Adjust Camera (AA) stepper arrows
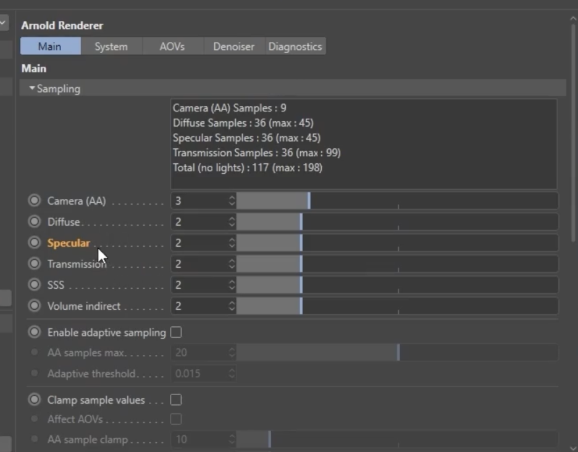 click(232, 201)
